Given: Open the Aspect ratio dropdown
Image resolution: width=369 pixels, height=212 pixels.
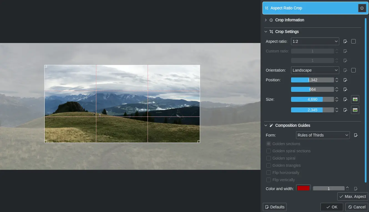Looking at the screenshot, I should [x=315, y=41].
